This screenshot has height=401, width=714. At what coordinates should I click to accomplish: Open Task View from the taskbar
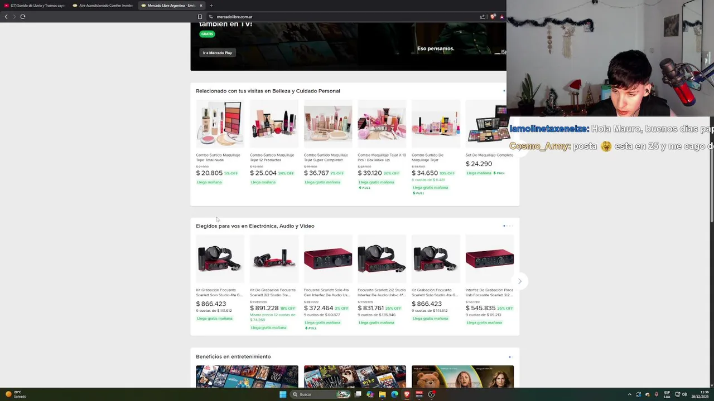(358, 394)
